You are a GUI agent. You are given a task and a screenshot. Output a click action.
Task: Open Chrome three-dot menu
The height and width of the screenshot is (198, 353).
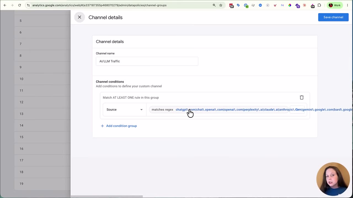[x=347, y=5]
